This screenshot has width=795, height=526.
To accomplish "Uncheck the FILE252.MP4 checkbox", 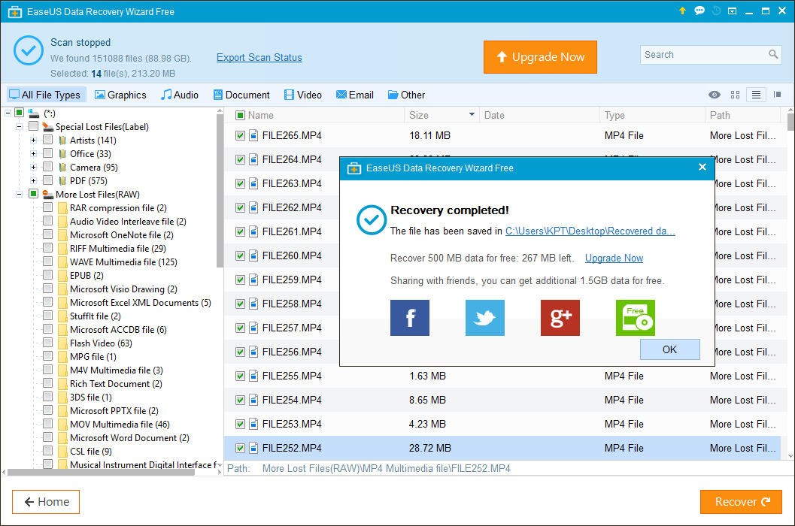I will [x=241, y=448].
